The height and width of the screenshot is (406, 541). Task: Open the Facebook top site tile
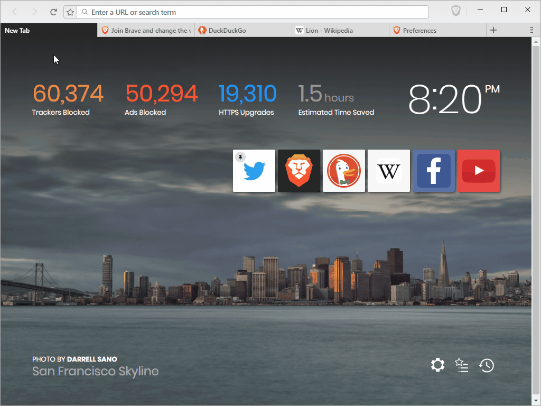(434, 171)
